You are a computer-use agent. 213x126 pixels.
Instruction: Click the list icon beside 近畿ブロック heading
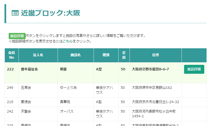15,13
